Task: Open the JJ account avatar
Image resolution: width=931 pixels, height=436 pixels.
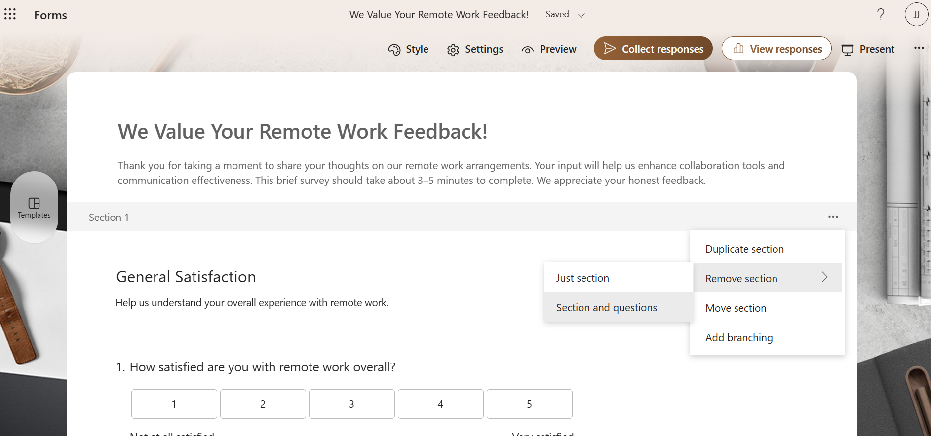Action: click(x=916, y=14)
